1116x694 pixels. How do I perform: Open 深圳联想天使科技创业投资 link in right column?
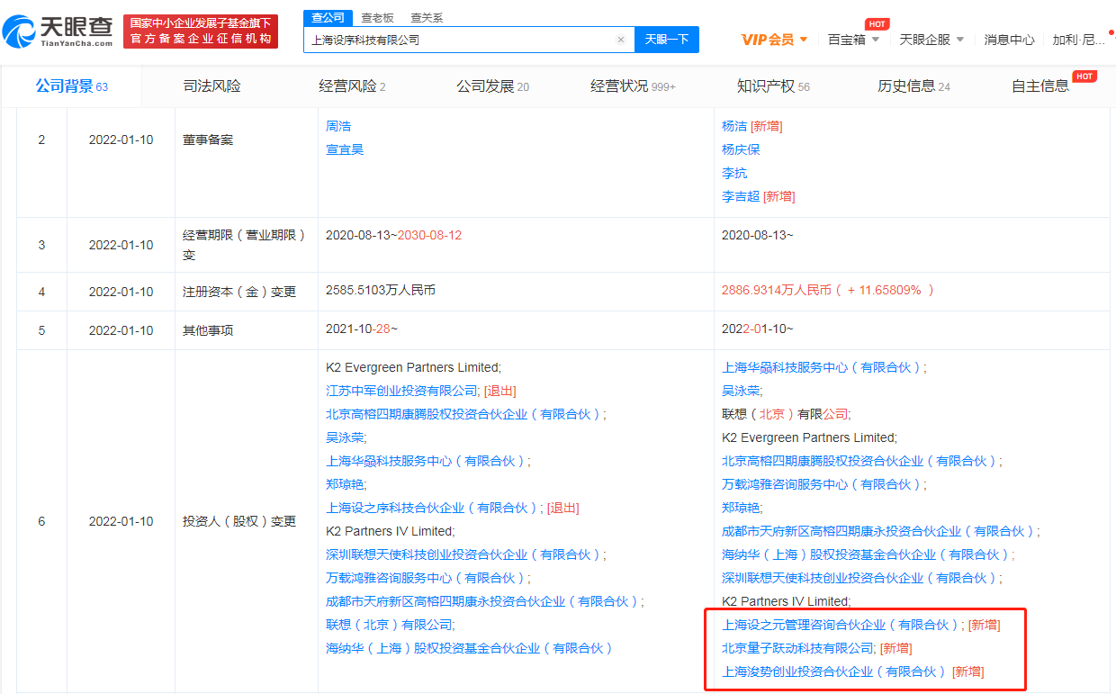tap(860, 578)
